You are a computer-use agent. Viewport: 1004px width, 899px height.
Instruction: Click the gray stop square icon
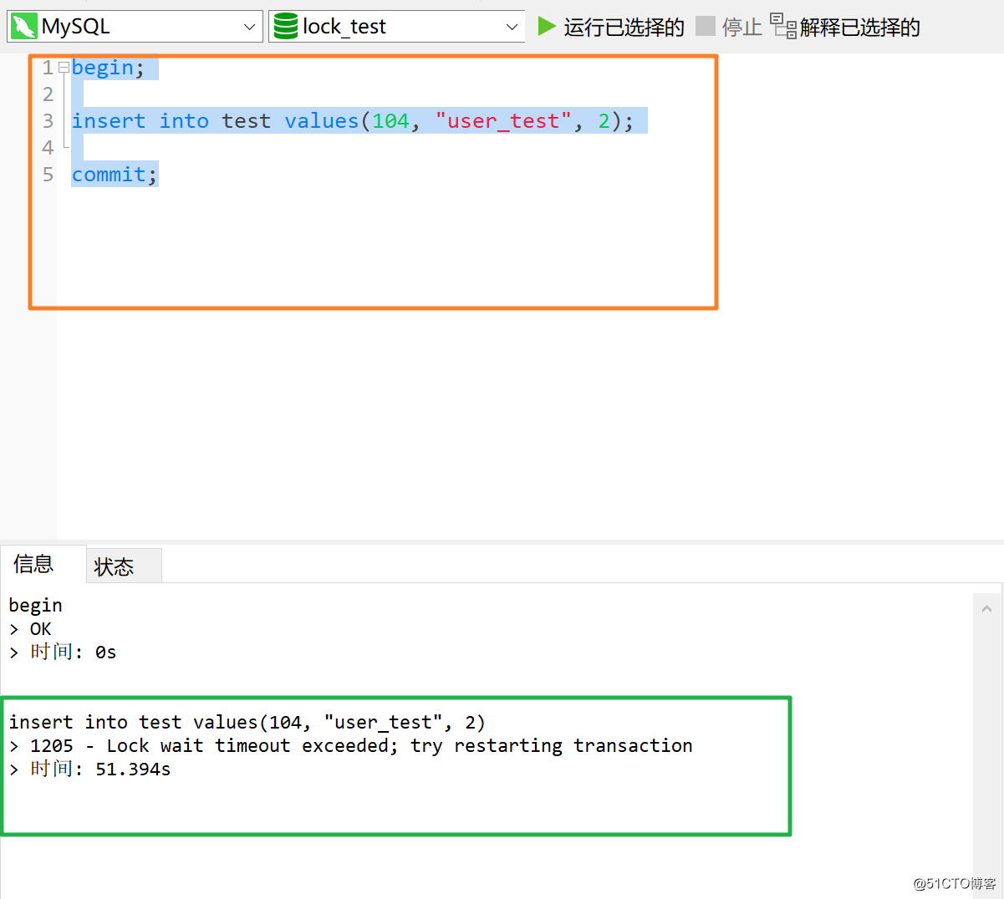click(706, 26)
